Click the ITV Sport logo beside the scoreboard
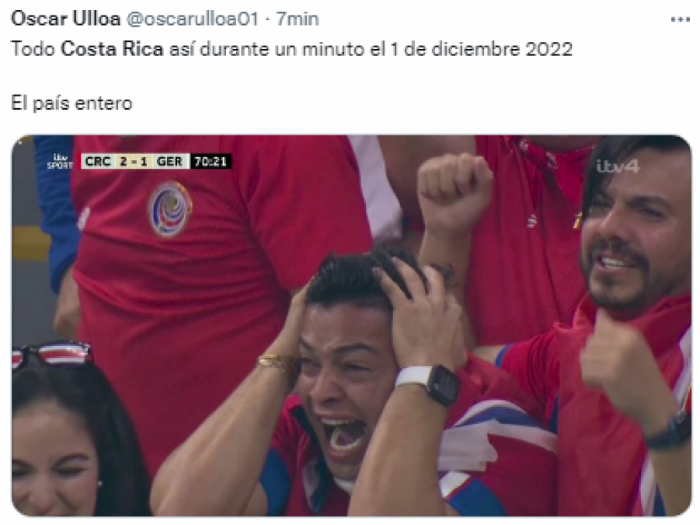700x525 pixels. click(59, 161)
